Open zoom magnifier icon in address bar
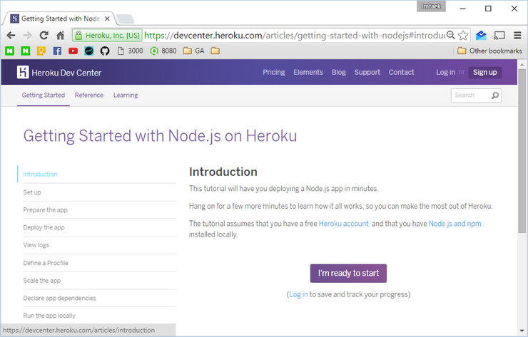 coord(450,36)
